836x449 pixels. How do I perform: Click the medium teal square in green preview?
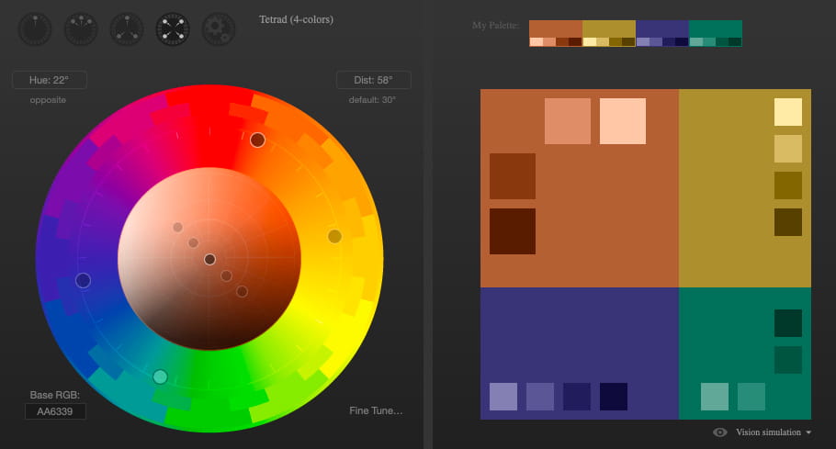(x=751, y=397)
